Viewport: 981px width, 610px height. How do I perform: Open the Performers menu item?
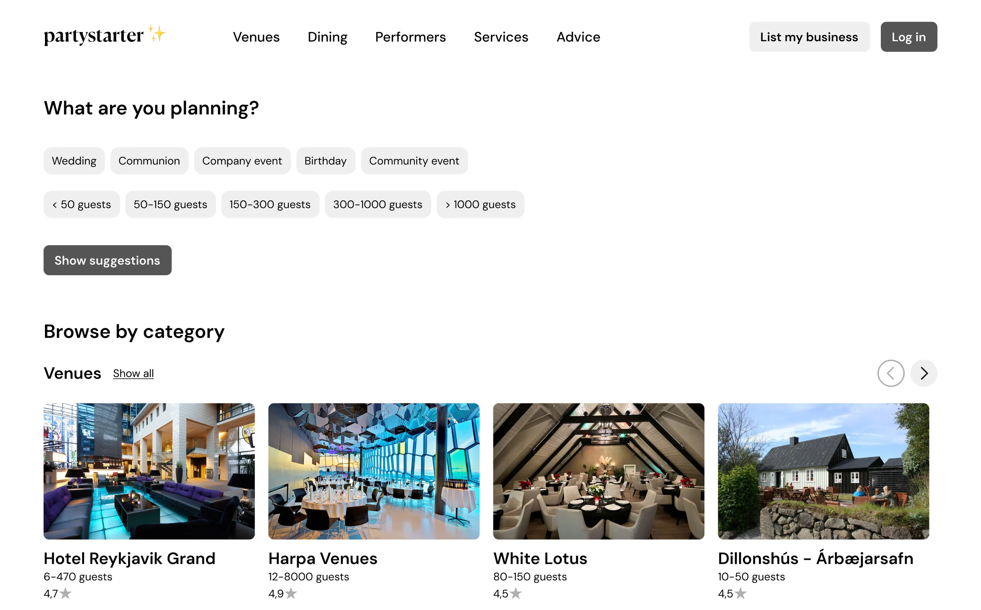coord(410,37)
